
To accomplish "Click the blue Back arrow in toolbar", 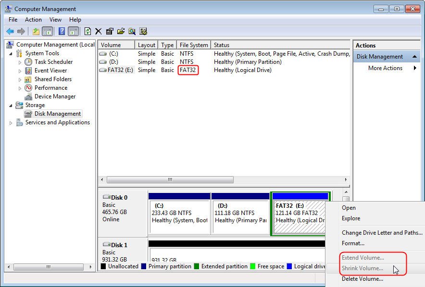I will [x=10, y=31].
